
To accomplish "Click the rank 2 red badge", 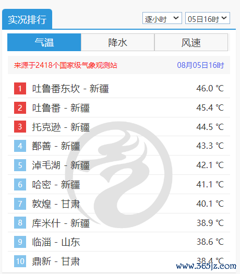I will pyautogui.click(x=20, y=108).
